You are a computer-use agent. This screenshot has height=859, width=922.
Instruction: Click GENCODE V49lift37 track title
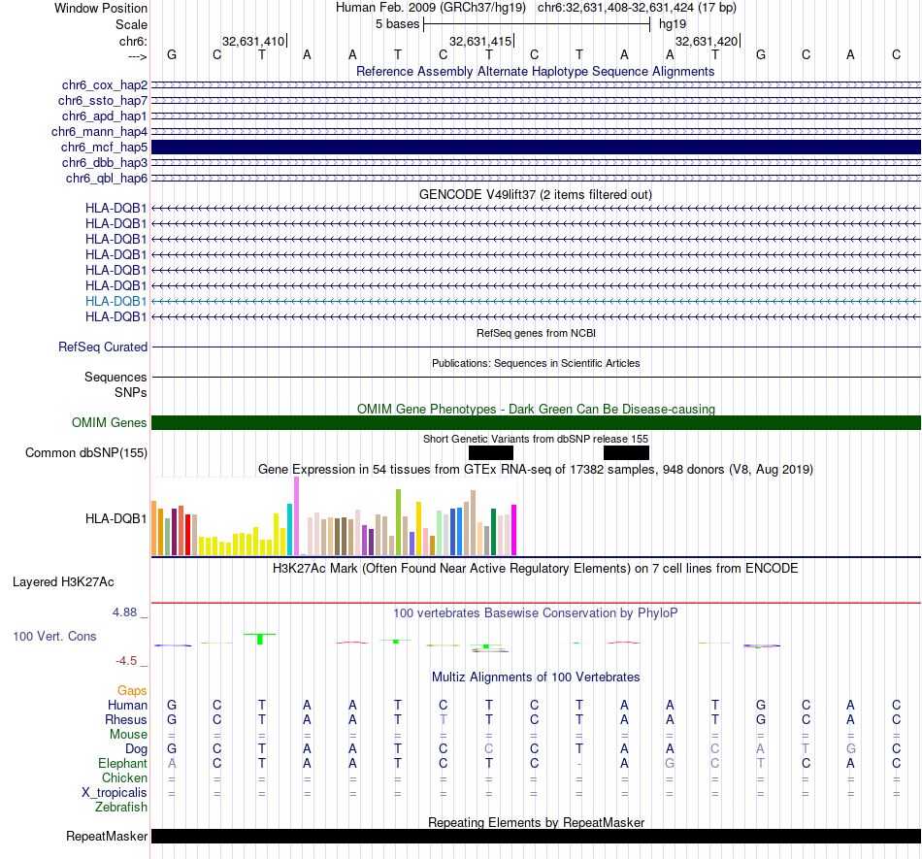[535, 195]
